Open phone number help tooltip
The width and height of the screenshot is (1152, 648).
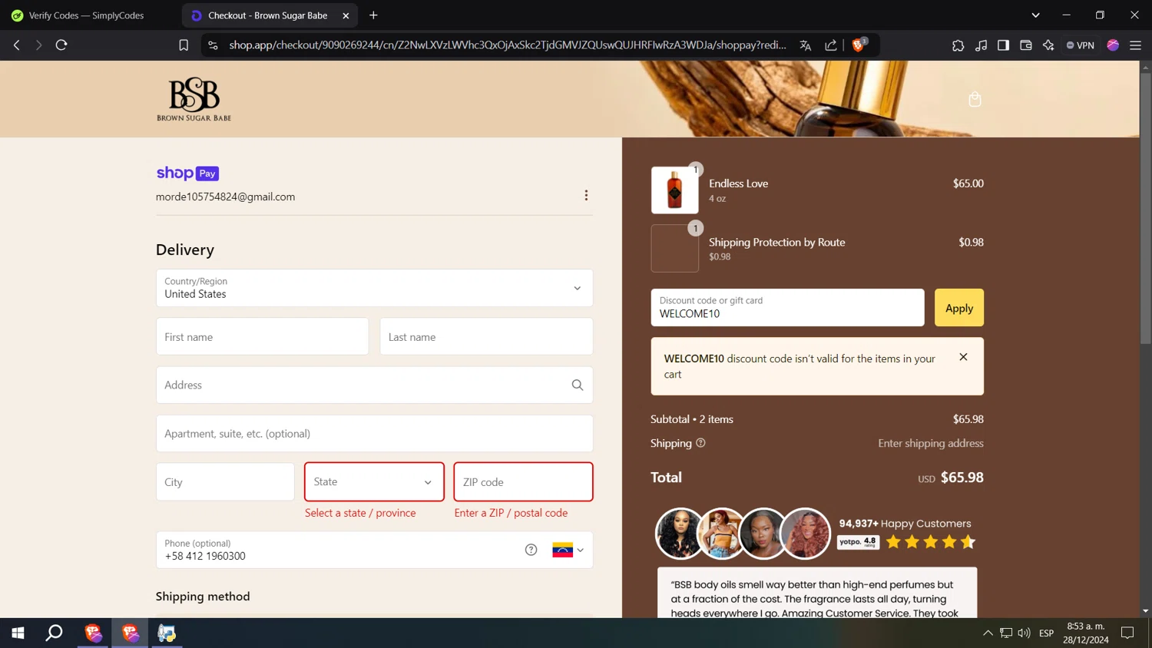(531, 550)
